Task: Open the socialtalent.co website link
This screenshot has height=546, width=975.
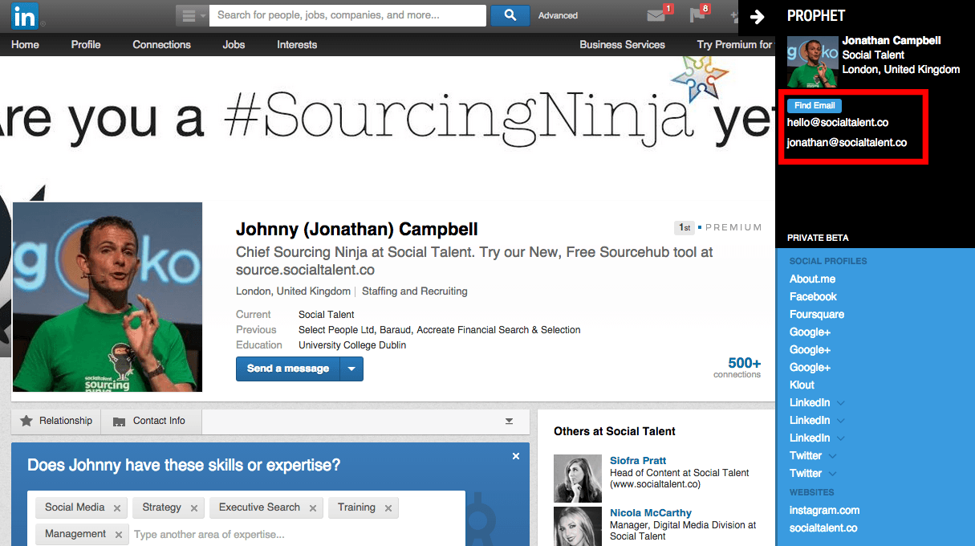Action: click(823, 528)
